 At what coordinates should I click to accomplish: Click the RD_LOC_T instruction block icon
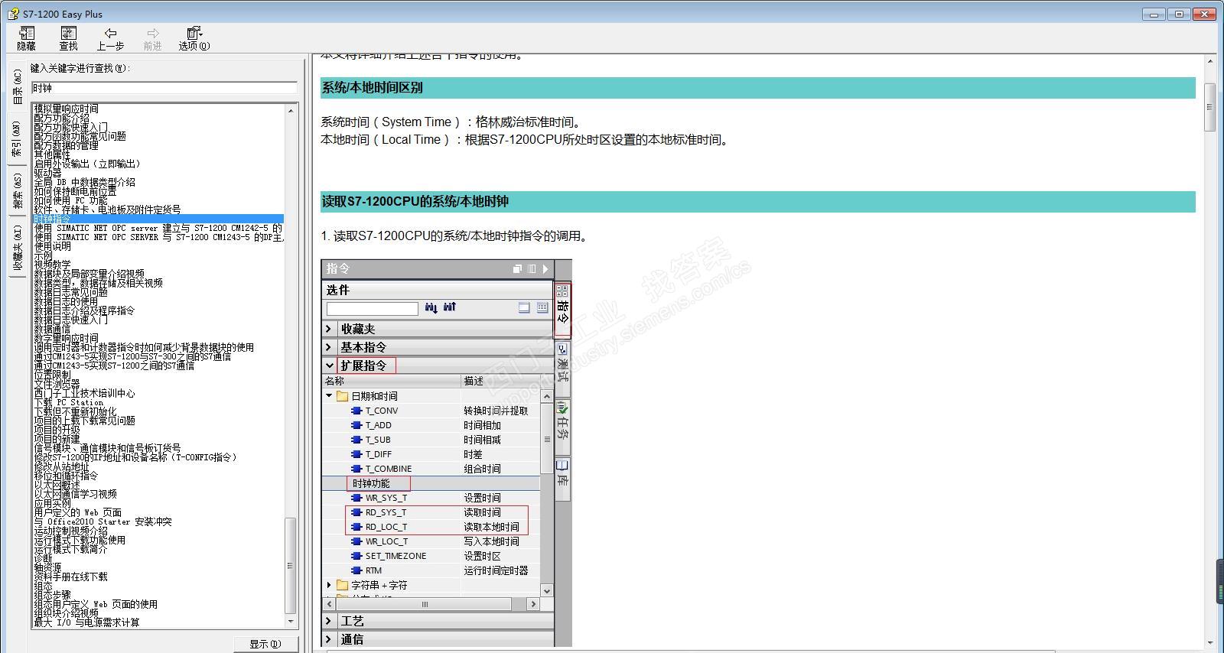point(356,527)
